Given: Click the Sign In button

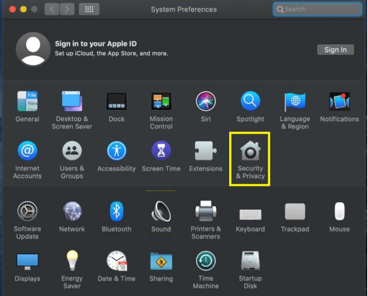Looking at the screenshot, I should [335, 50].
